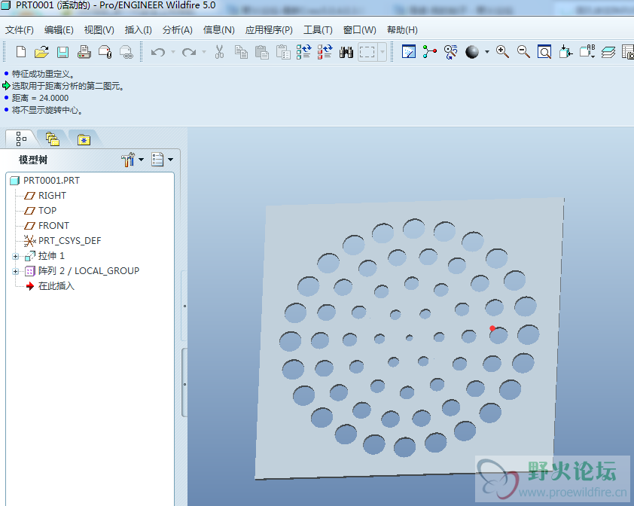Switch to the Favorites navigator tab
634x506 pixels.
pos(84,139)
